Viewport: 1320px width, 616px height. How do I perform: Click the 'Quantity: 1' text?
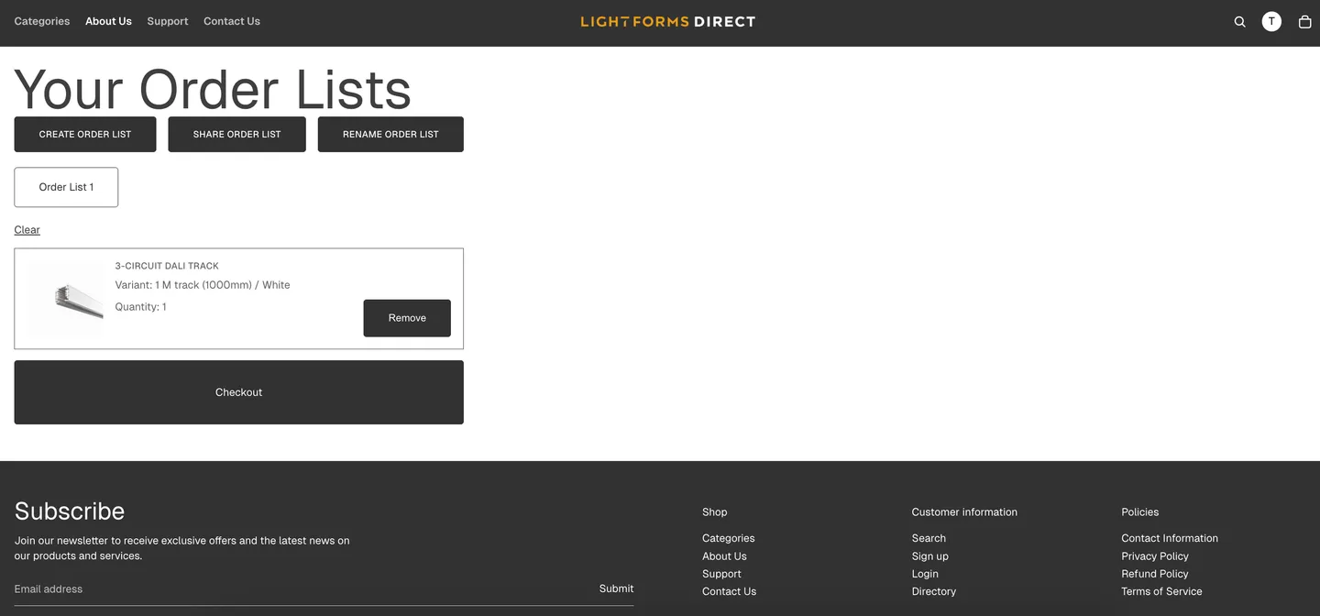(x=140, y=307)
